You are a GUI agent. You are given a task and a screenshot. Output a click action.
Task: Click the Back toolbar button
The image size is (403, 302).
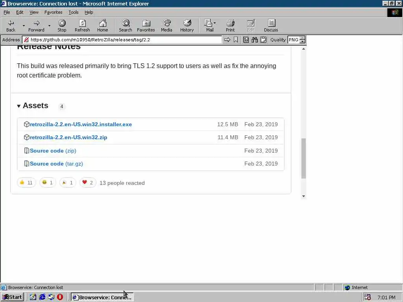click(11, 26)
